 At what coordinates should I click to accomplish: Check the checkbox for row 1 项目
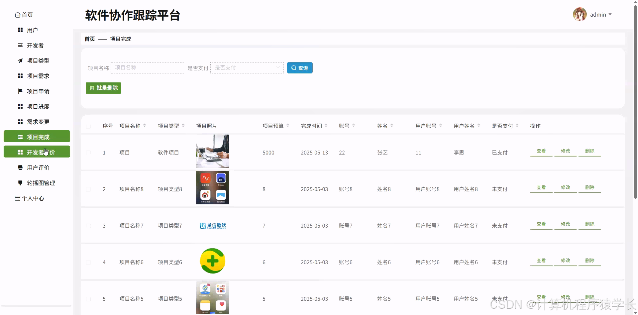point(88,153)
